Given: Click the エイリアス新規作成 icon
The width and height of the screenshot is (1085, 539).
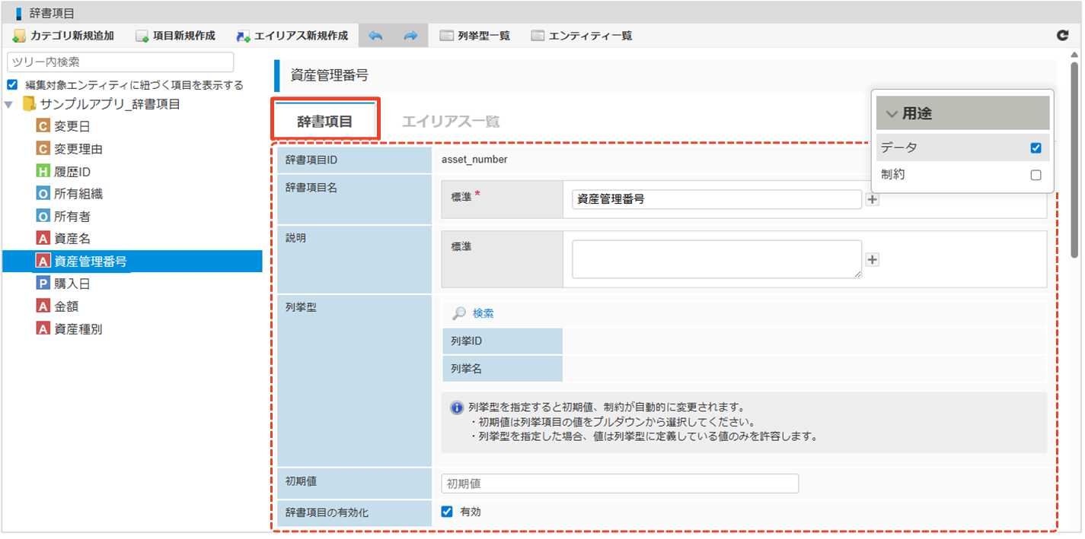Looking at the screenshot, I should point(244,36).
